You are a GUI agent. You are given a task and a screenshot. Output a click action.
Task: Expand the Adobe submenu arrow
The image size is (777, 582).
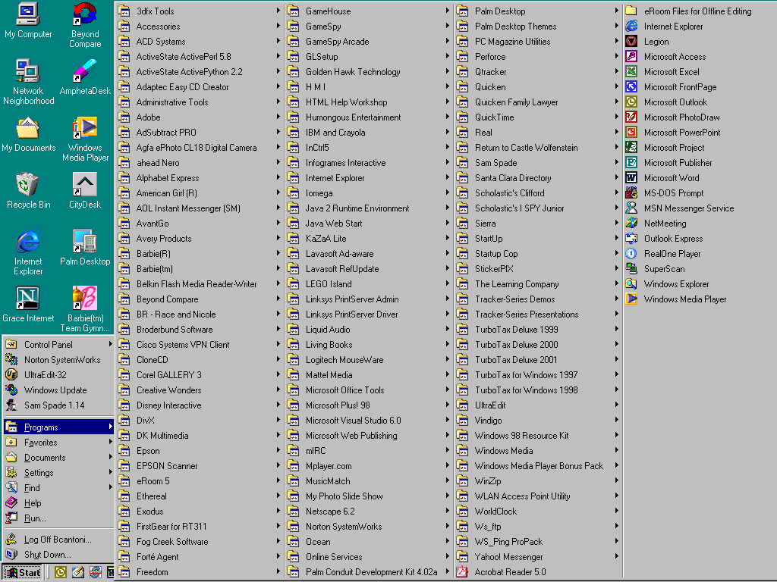point(278,117)
